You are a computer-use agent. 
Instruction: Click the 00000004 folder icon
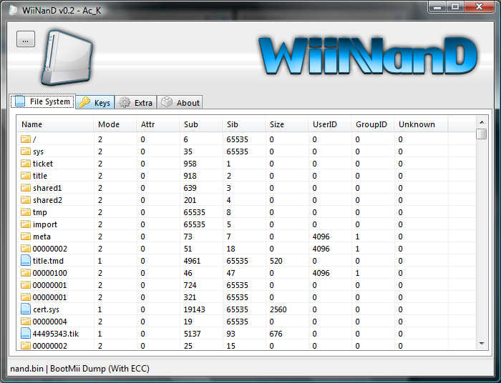click(26, 321)
